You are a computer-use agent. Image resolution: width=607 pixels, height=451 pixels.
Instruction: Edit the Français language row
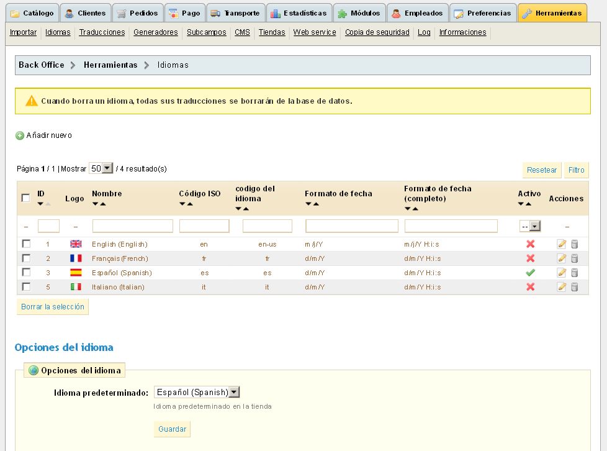click(561, 258)
